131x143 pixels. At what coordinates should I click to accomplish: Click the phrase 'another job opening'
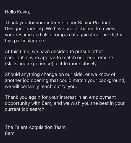[x=27, y=81]
